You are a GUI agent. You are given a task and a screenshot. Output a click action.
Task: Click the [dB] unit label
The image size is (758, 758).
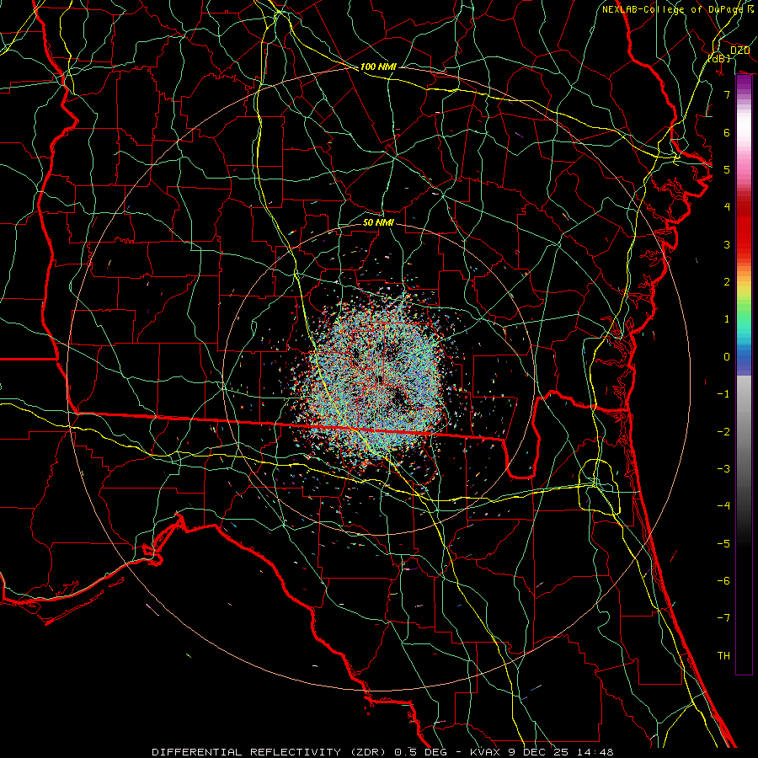click(719, 58)
